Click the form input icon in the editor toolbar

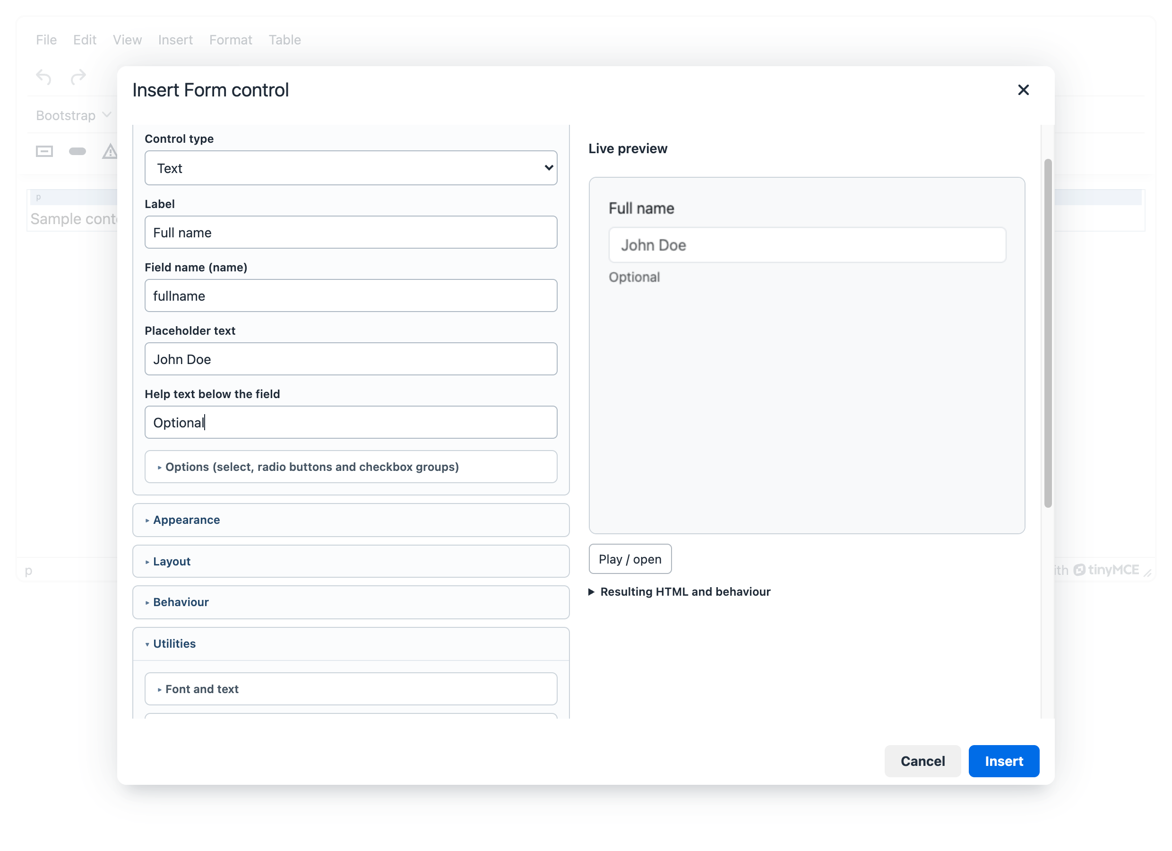(44, 151)
